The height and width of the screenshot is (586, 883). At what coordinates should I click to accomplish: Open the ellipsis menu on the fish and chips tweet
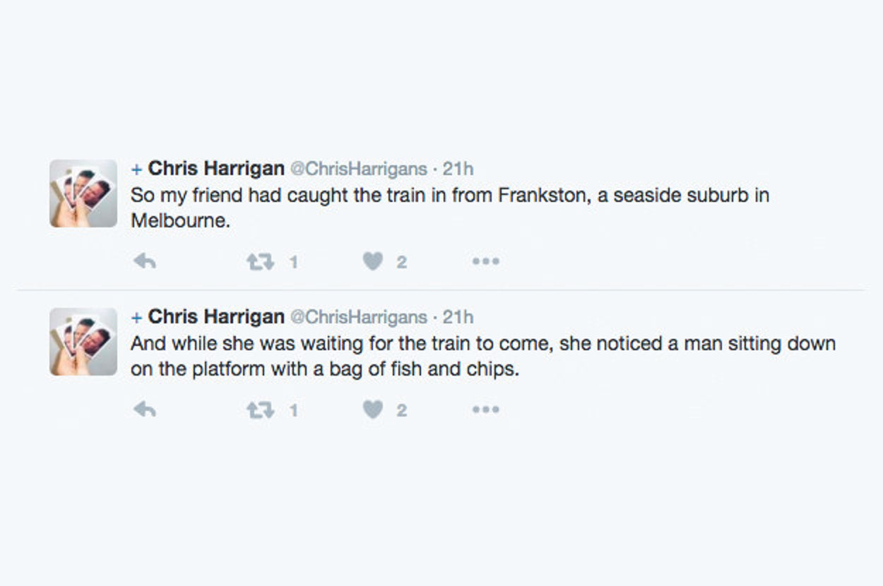485,409
